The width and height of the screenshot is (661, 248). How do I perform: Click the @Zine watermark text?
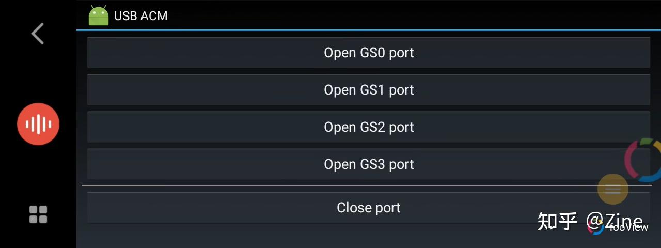click(615, 221)
